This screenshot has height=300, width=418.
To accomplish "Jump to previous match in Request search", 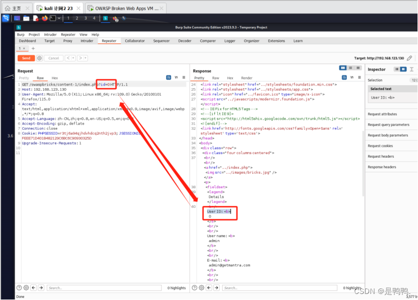I will (34, 288).
